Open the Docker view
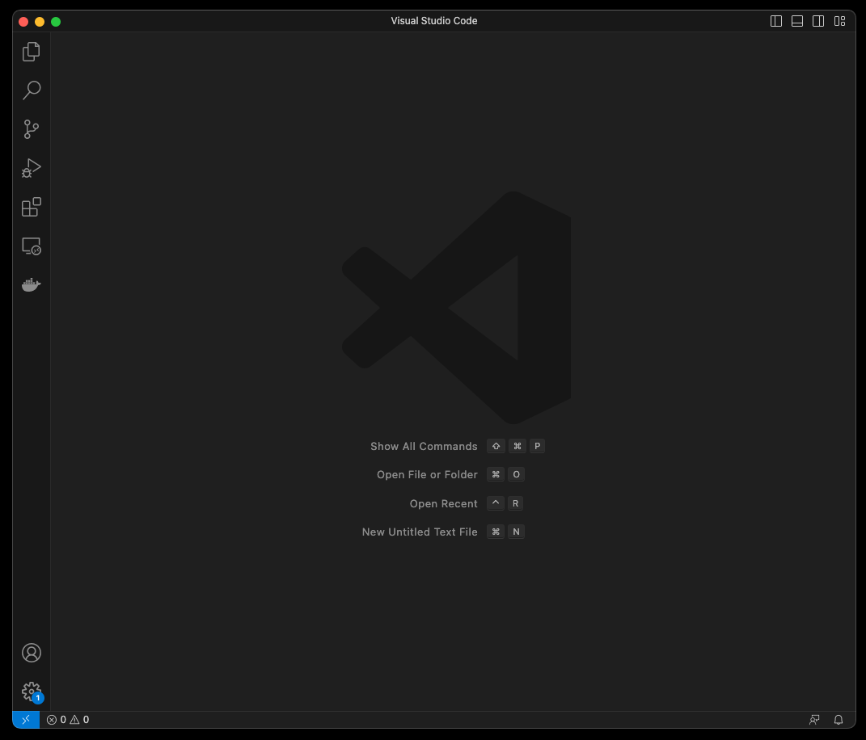The height and width of the screenshot is (740, 866). [x=32, y=284]
